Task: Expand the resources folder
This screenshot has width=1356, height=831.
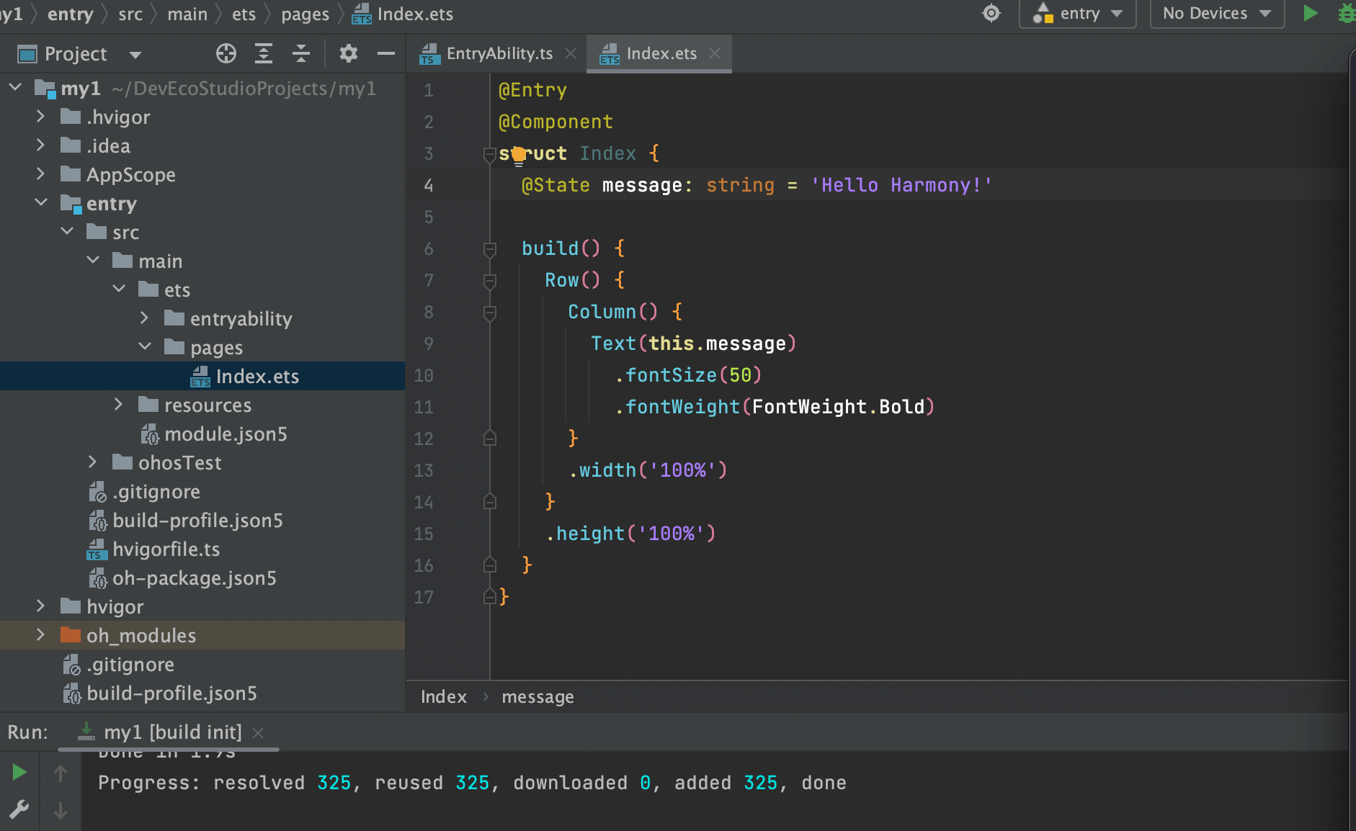Action: [119, 405]
